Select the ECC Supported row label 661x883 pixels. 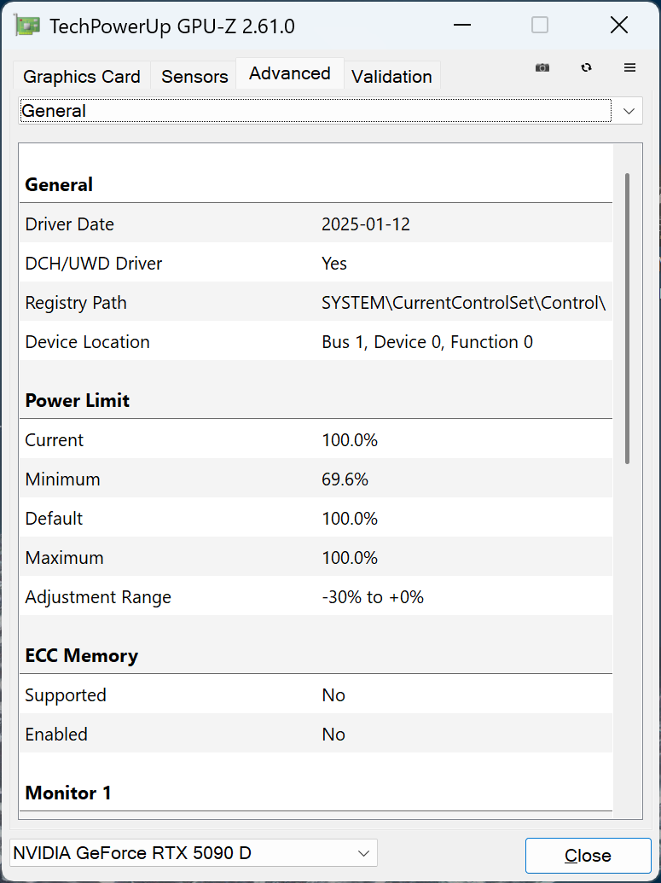coord(66,695)
